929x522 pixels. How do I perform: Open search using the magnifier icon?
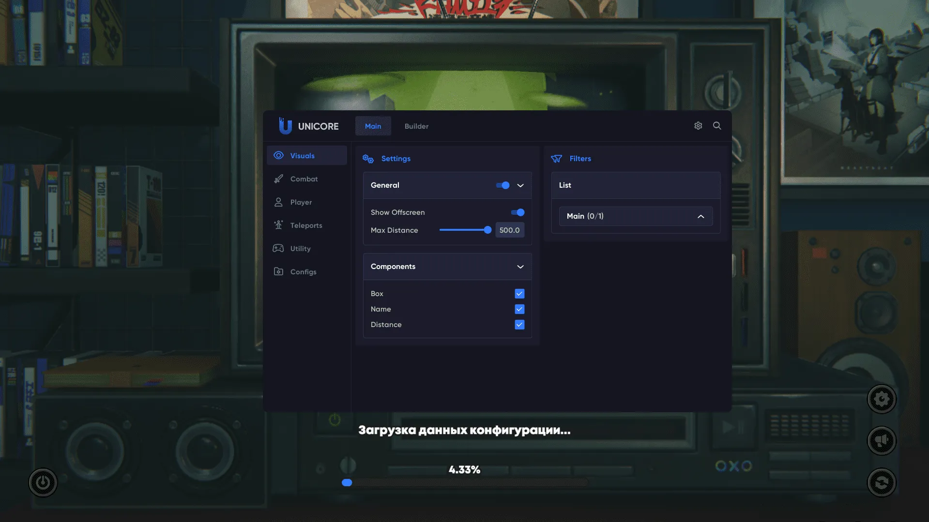(717, 126)
